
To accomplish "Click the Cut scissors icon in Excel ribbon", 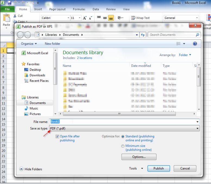I will [x=15, y=16].
